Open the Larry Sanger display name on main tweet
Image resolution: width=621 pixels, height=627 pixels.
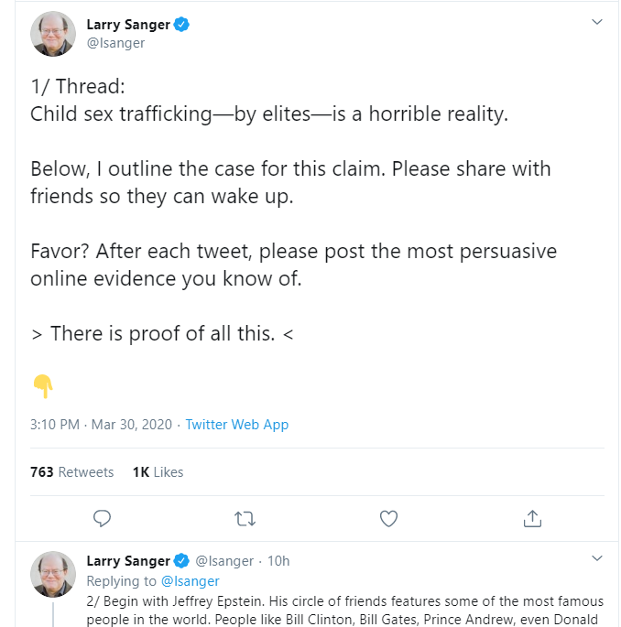pos(127,25)
